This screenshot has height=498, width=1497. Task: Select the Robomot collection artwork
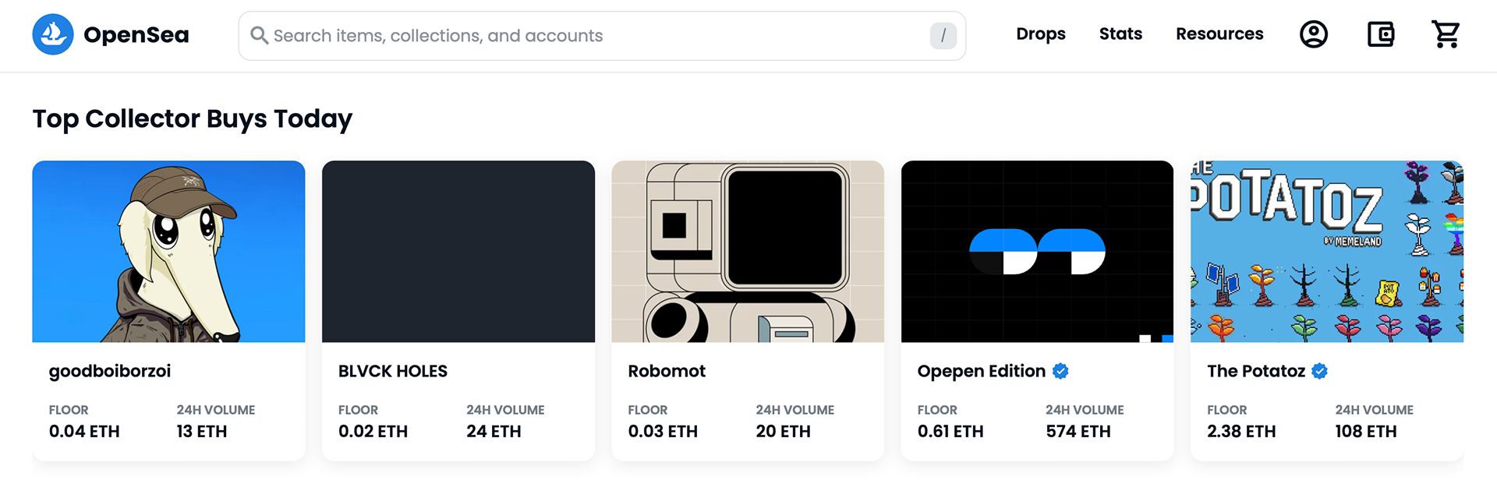tap(748, 251)
